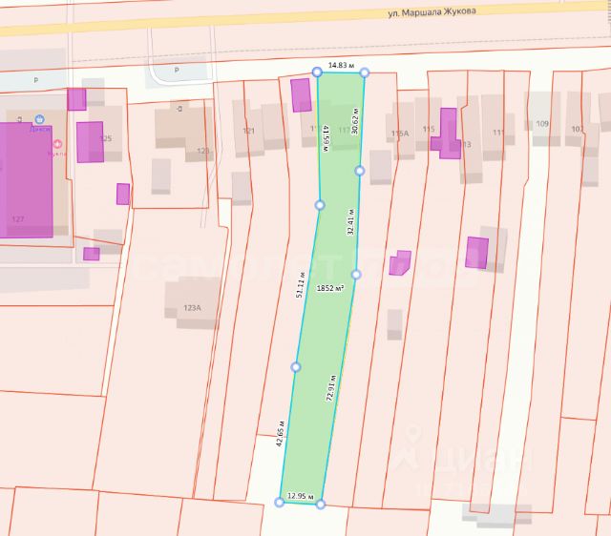Click the 42.65 м edge measurement
This screenshot has height=536, width=611.
pyautogui.click(x=280, y=433)
